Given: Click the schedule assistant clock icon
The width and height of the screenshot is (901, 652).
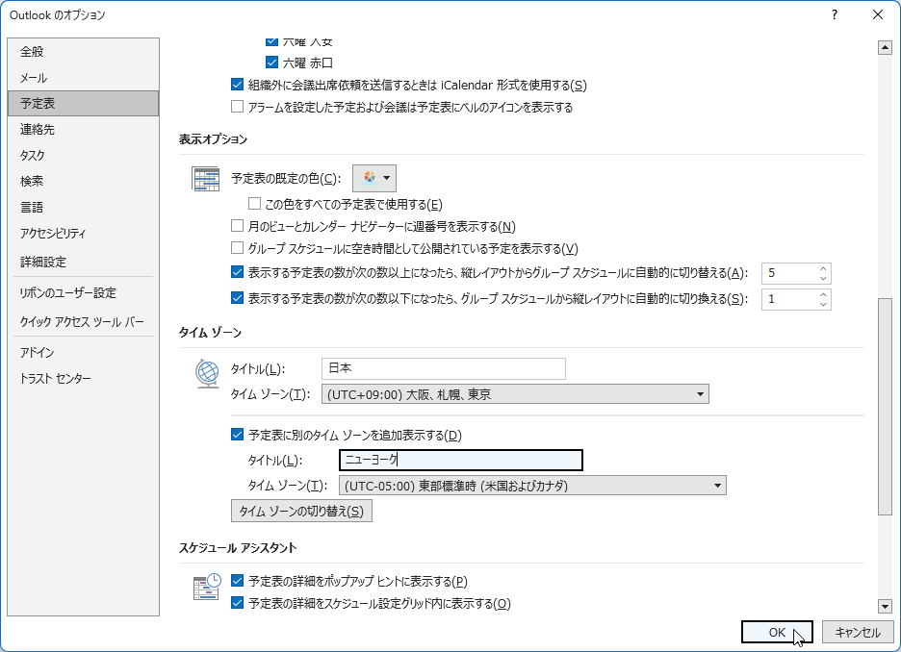Looking at the screenshot, I should tap(206, 587).
